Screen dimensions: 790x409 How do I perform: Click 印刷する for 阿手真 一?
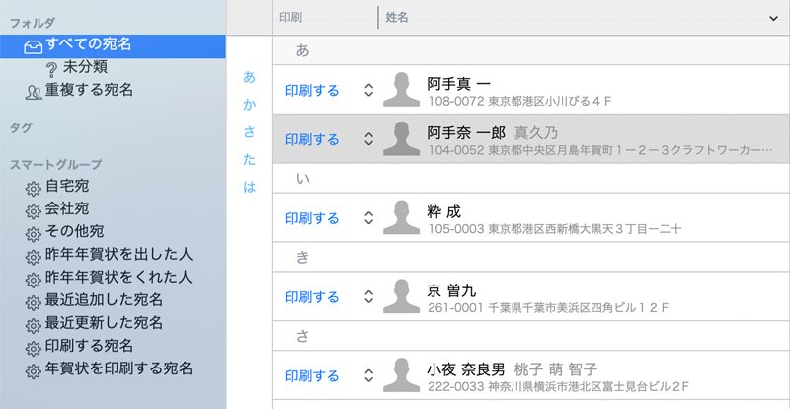tap(312, 91)
